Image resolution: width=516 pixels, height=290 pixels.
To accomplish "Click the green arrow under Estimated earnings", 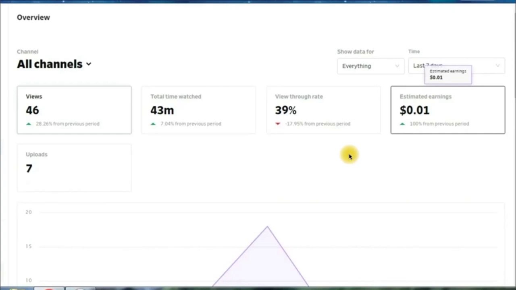I will tap(402, 124).
